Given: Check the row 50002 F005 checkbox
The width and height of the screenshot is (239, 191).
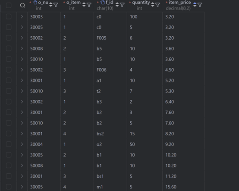Looking at the screenshot, I should [x=9, y=38].
